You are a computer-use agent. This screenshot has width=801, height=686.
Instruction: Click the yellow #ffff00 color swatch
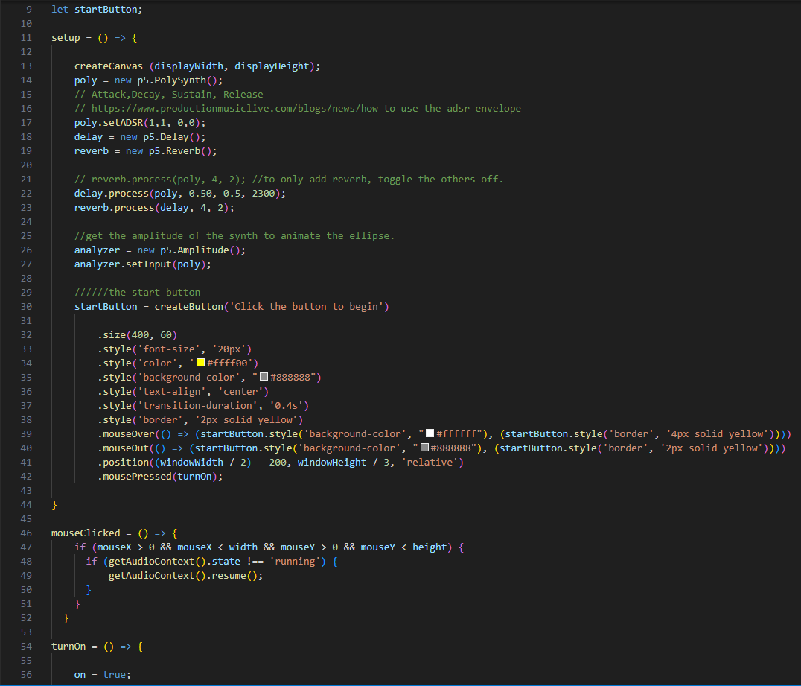pos(201,363)
